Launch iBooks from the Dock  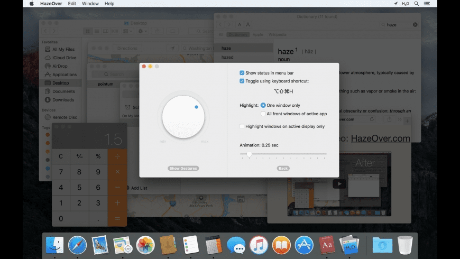tap(281, 245)
